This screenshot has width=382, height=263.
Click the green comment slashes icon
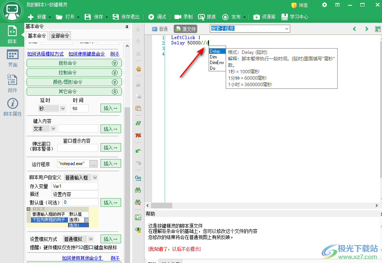click(138, 123)
